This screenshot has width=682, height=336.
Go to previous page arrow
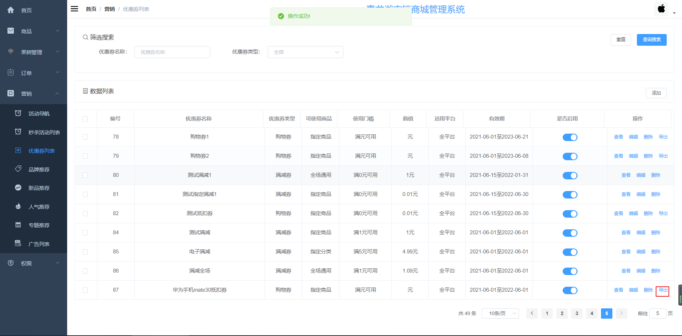tap(532, 313)
